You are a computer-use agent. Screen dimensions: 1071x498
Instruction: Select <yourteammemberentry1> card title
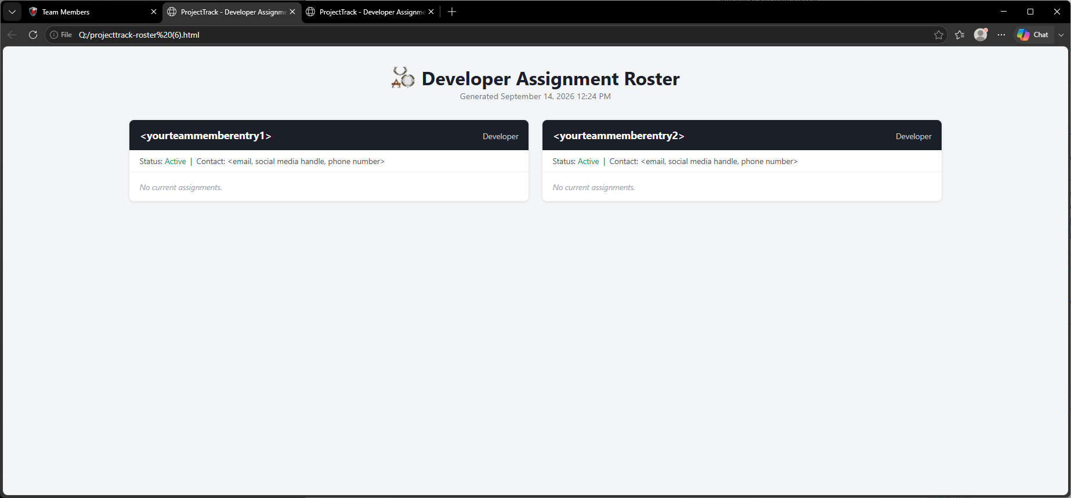206,136
